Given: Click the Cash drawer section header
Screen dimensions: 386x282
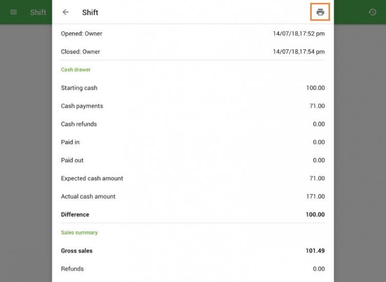Looking at the screenshot, I should click(76, 70).
